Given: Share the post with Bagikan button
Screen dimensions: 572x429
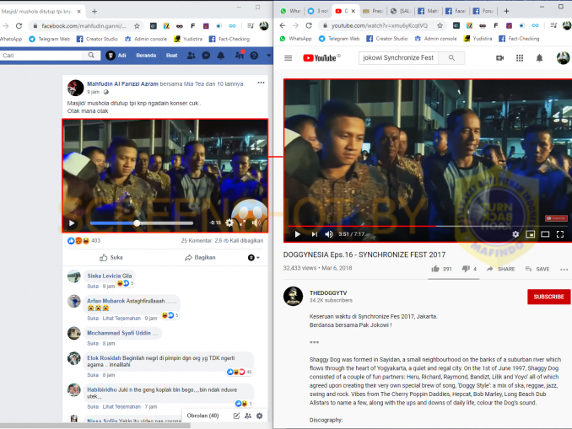Looking at the screenshot, I should [200, 257].
